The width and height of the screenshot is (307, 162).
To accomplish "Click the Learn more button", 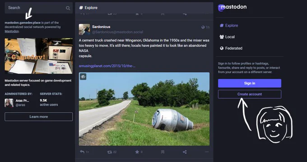I will click(x=38, y=117).
